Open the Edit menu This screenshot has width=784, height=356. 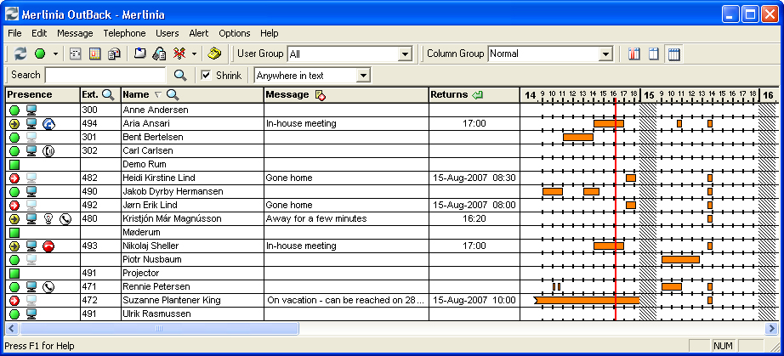coord(39,33)
